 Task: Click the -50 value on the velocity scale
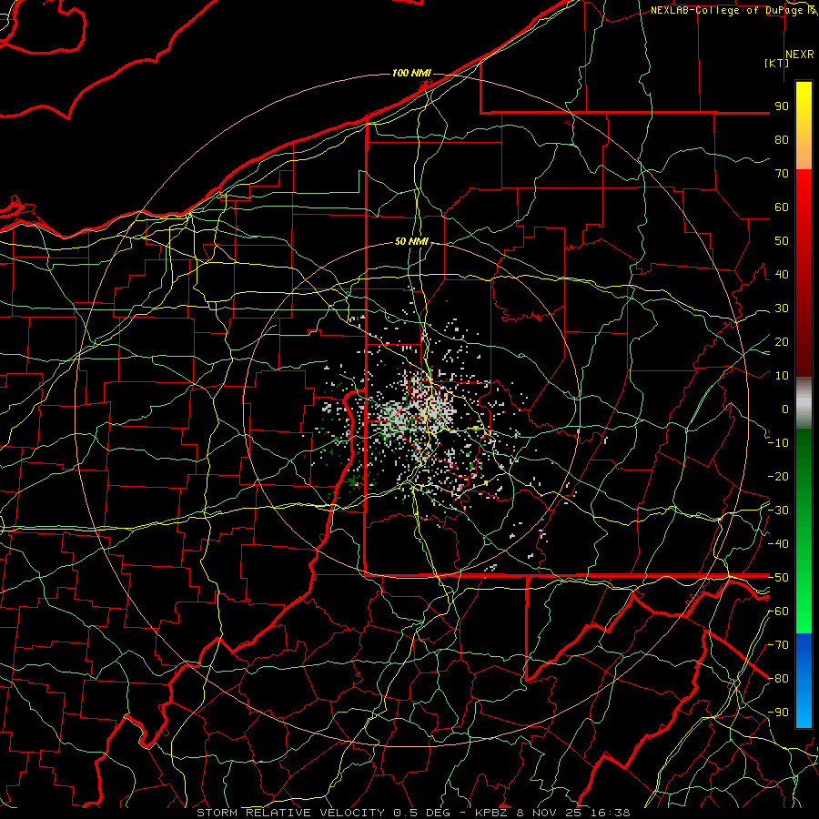pos(778,578)
